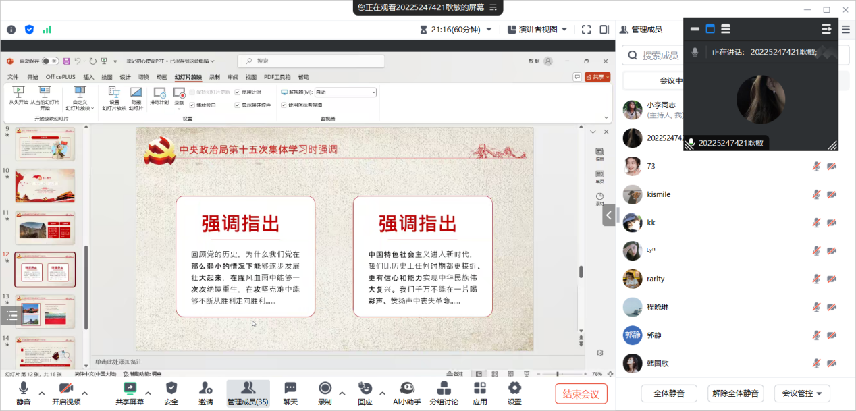Click the 共享屏幕 share screen icon
The width and height of the screenshot is (856, 411).
(131, 389)
